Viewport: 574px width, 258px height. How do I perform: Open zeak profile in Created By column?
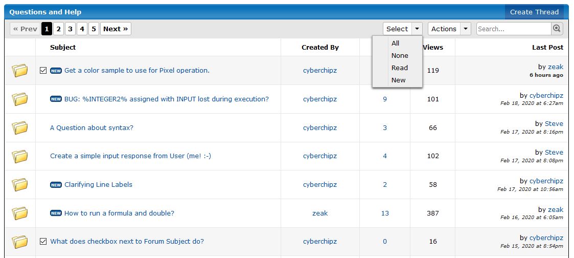pos(320,213)
